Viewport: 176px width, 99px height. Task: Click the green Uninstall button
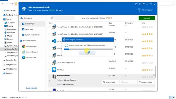click(x=147, y=18)
